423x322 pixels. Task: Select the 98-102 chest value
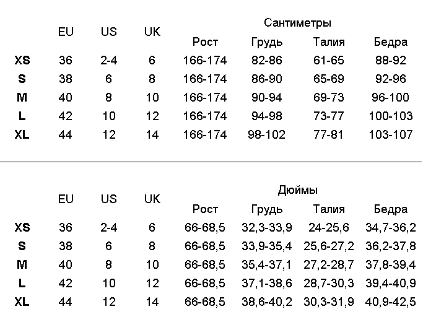(x=266, y=134)
